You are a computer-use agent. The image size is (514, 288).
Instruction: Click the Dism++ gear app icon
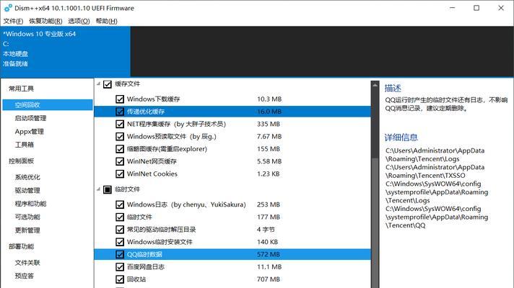8,8
